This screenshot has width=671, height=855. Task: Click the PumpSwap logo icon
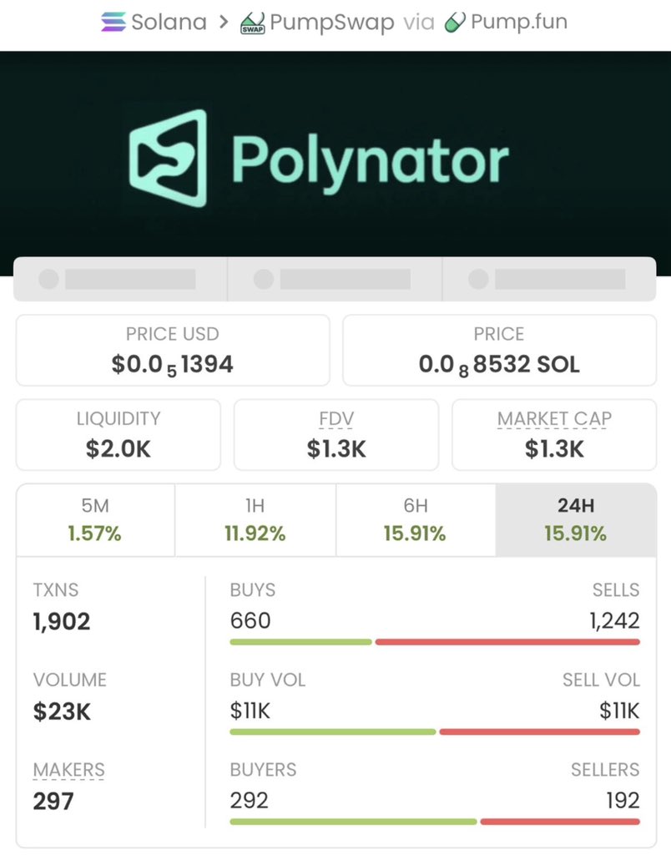[253, 23]
